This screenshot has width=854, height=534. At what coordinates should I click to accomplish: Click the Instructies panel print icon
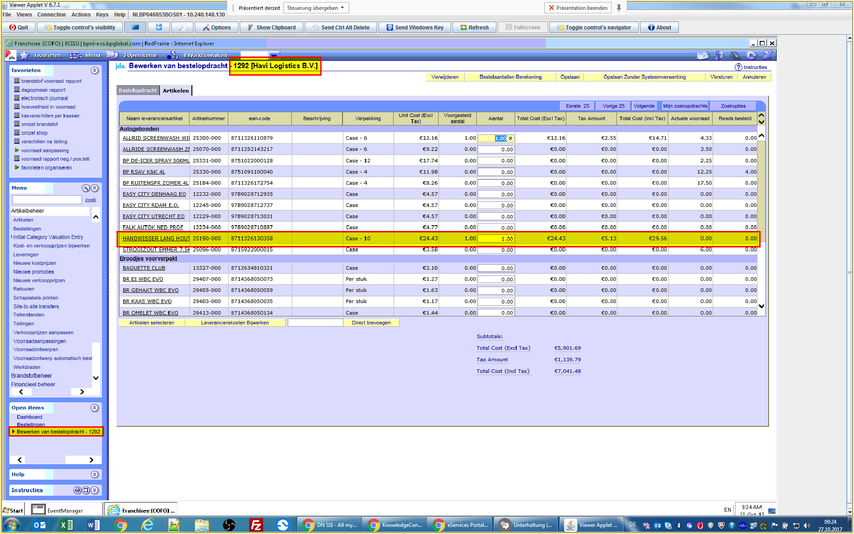(x=77, y=490)
